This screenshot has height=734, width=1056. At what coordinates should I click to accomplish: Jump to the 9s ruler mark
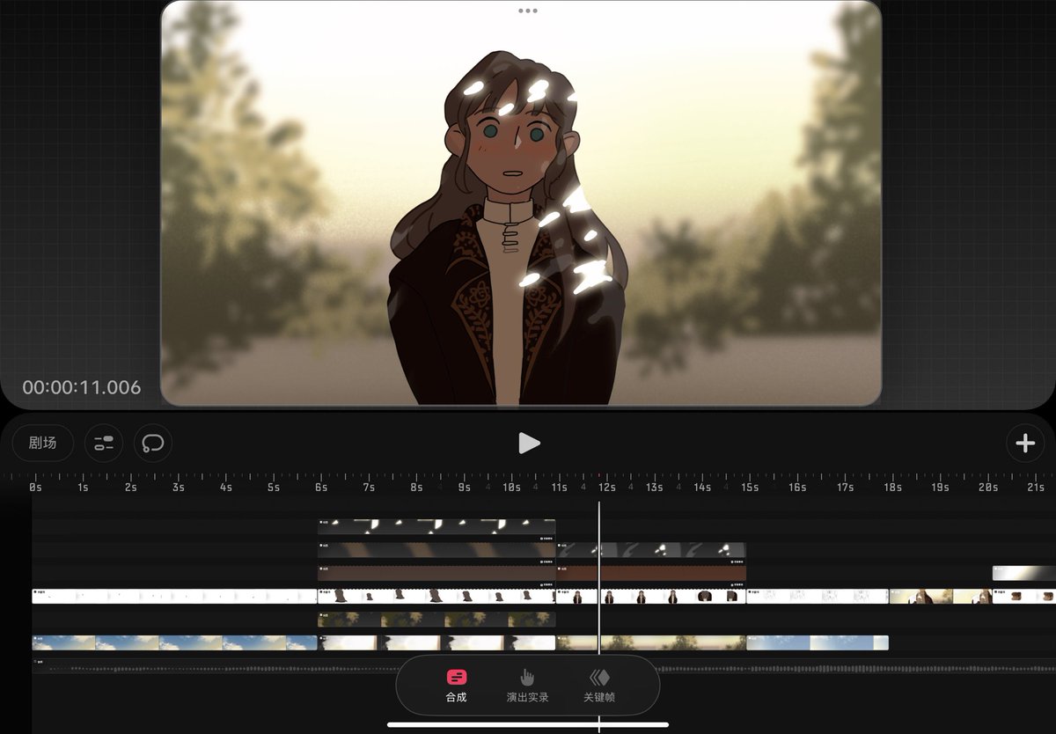point(464,487)
